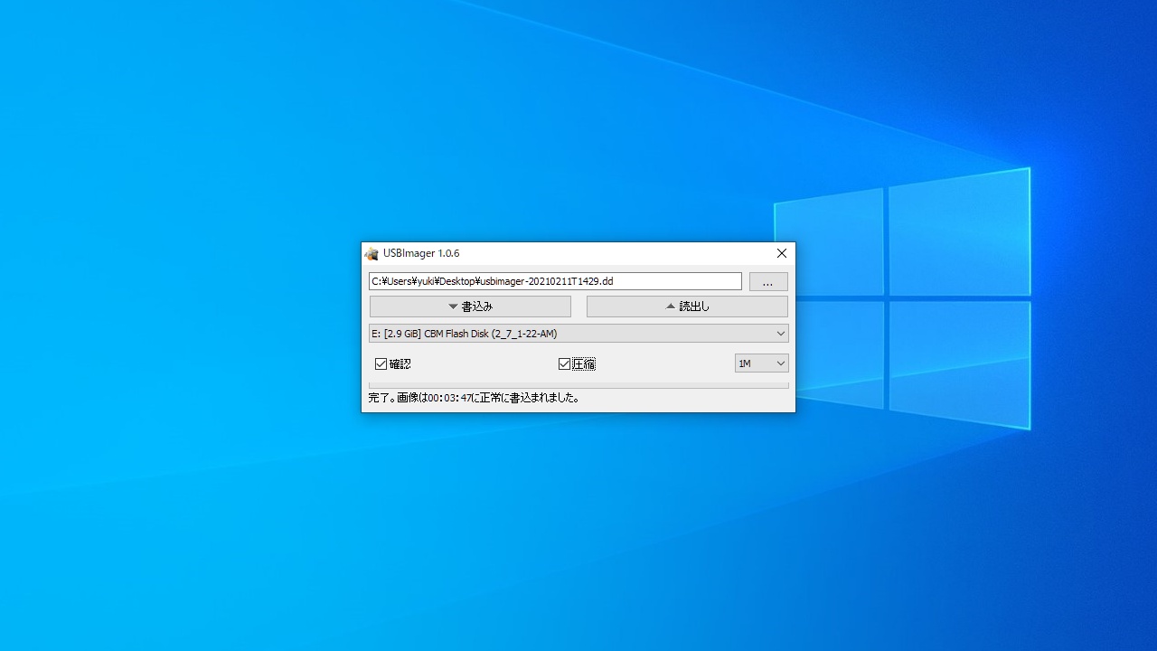Open the E: CBM Flash Disk device dropdown
This screenshot has height=651, width=1157.
[x=578, y=334]
